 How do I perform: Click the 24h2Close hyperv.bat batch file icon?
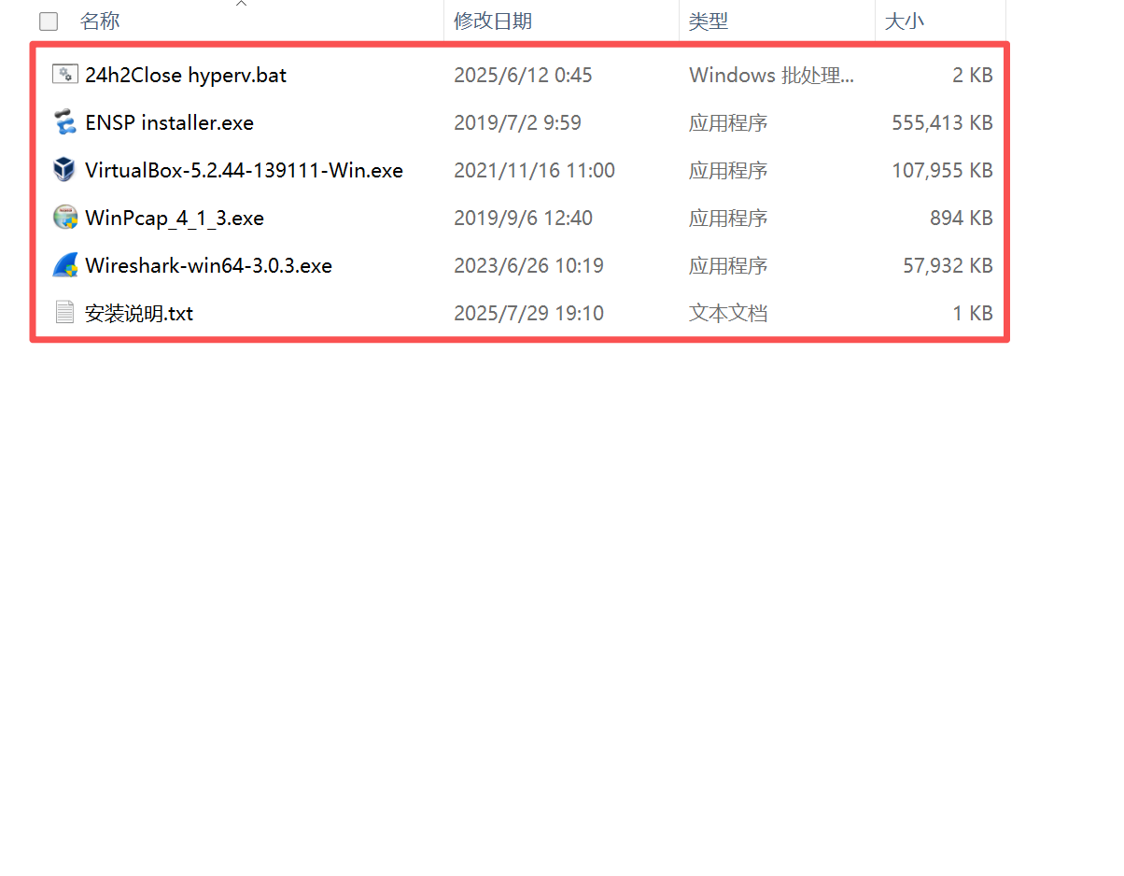pos(63,75)
